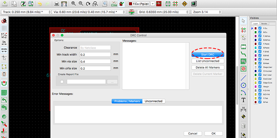Image resolution: width=277 pixels, height=138 pixels.
Task: Click the Zoom to fit icon
Action: [95, 3]
